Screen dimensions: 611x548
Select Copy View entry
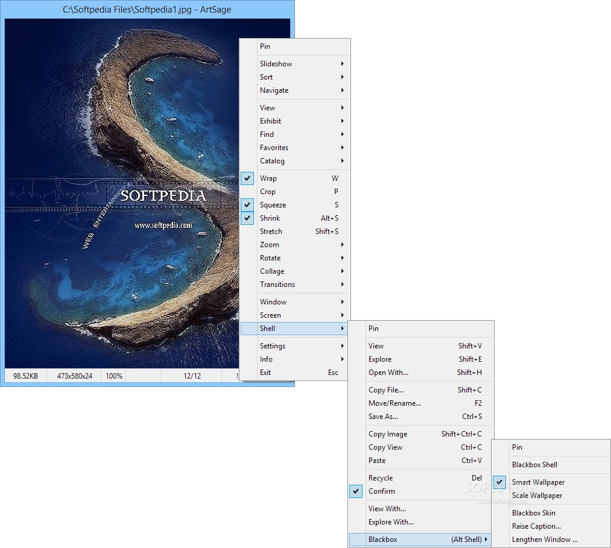tap(421, 447)
